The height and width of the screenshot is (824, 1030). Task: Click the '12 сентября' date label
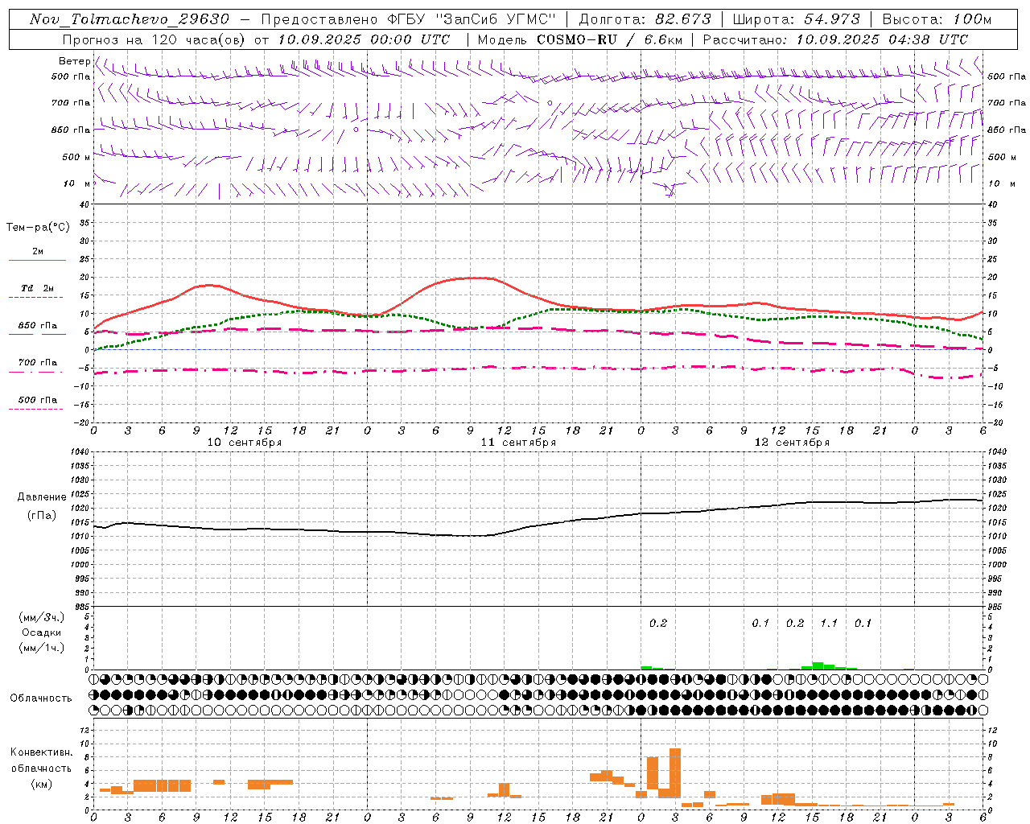(x=792, y=443)
